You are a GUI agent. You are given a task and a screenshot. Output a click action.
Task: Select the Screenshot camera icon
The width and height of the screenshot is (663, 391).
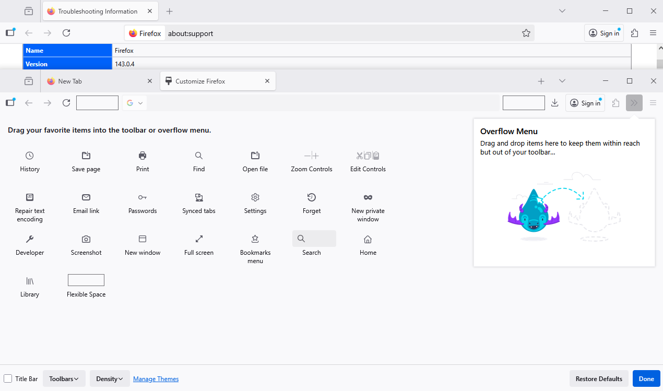tap(86, 239)
